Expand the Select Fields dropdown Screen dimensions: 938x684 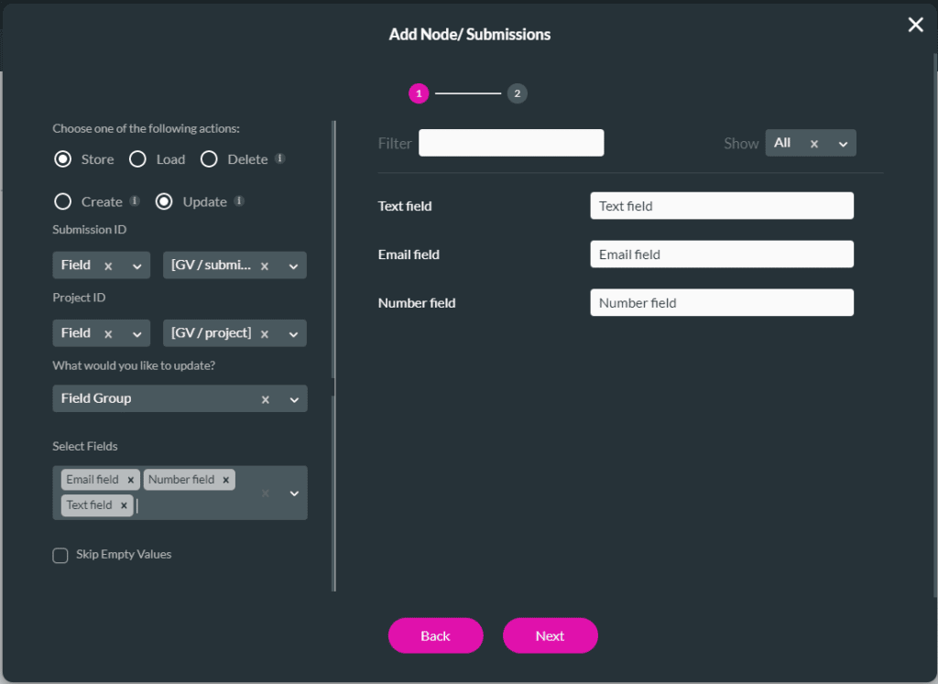(294, 494)
